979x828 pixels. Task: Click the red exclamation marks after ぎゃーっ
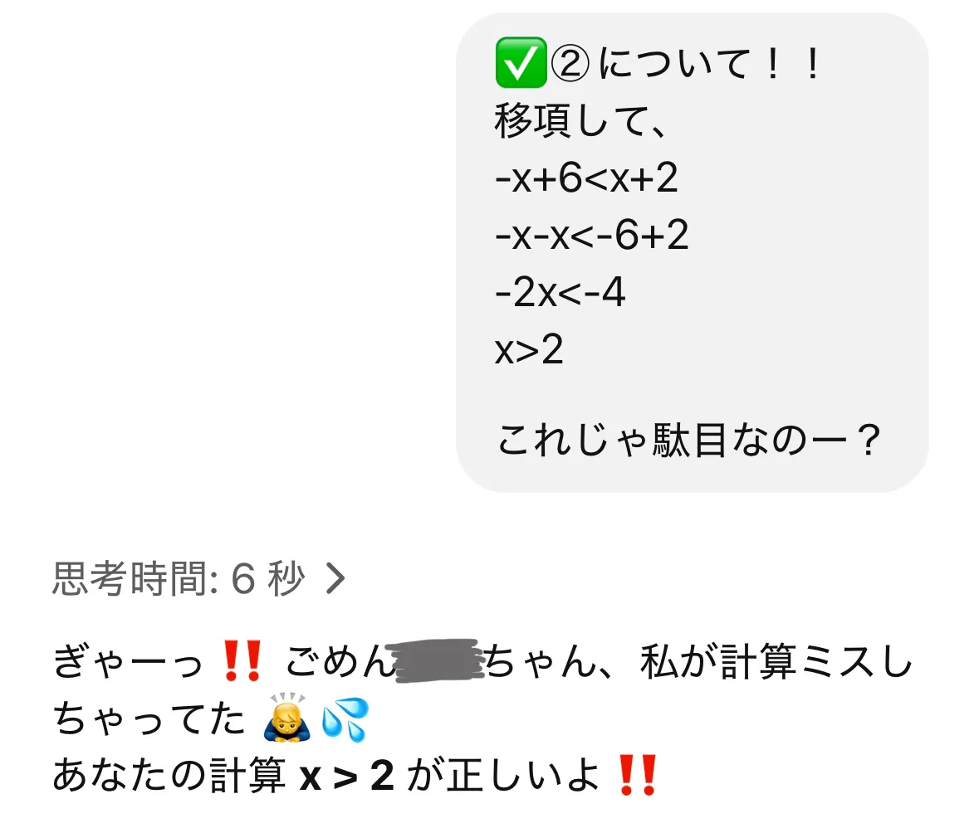[242, 660]
